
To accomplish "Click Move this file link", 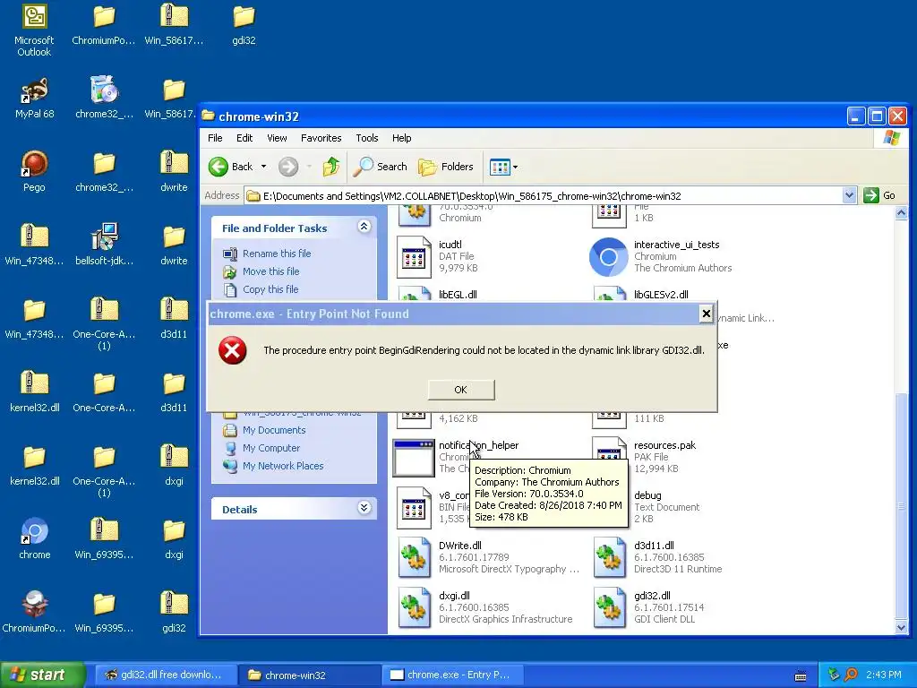I will point(270,271).
